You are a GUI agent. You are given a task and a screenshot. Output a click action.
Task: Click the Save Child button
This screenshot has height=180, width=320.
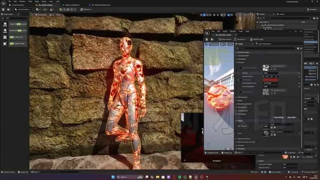(x=291, y=118)
